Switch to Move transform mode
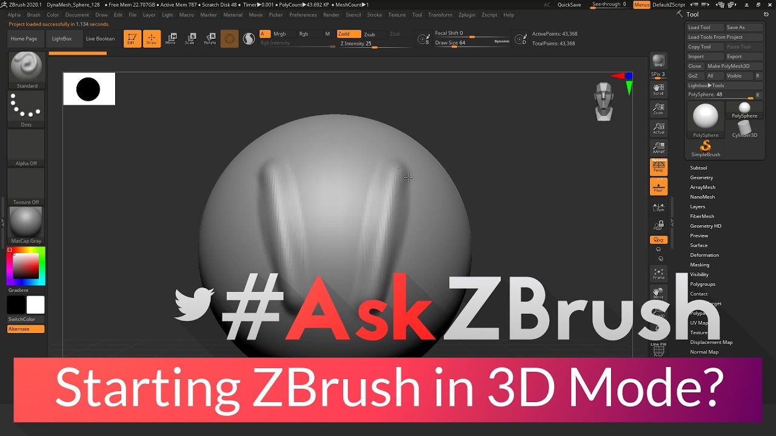The height and width of the screenshot is (436, 776). pos(171,39)
